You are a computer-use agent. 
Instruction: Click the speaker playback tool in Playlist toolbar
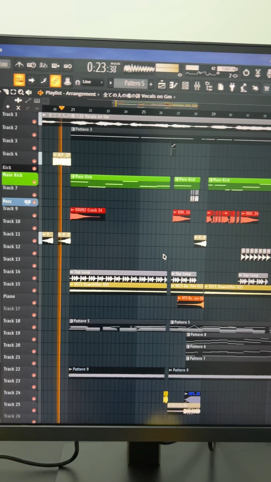coord(29,92)
